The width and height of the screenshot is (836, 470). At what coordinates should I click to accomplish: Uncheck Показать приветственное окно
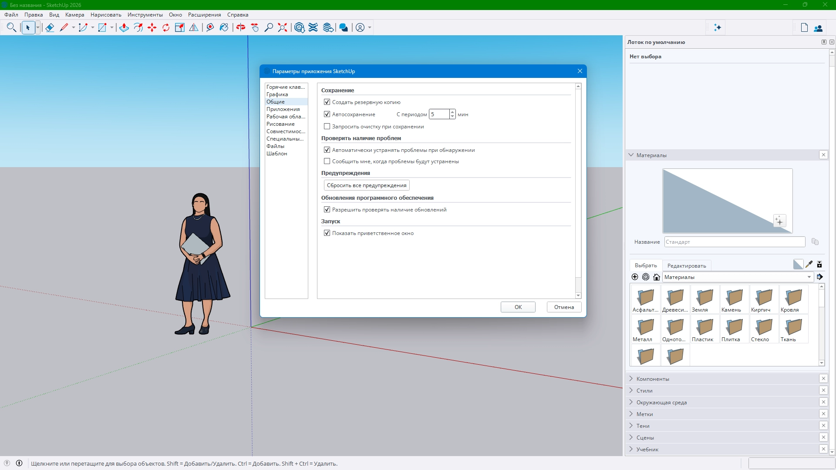pos(327,233)
